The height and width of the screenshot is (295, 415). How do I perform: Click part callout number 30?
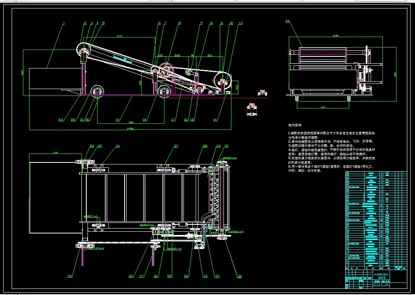click(226, 146)
